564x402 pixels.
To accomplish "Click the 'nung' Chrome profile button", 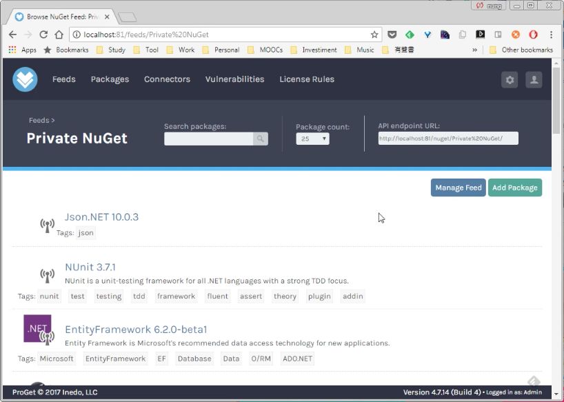I will coord(489,6).
